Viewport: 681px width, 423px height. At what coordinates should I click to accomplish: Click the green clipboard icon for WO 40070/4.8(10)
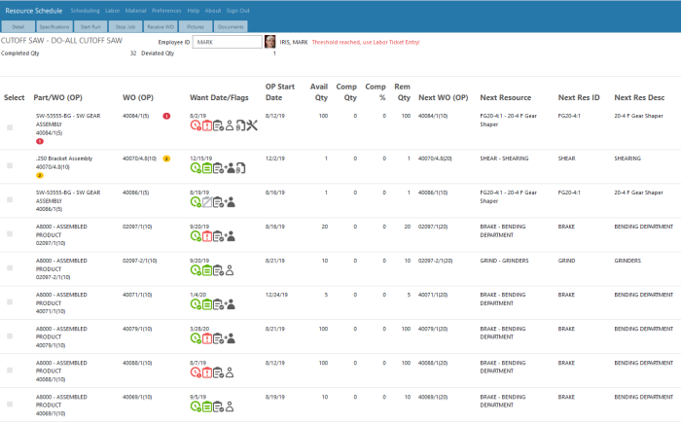coord(207,168)
